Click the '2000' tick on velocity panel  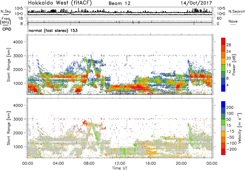pos(18,133)
